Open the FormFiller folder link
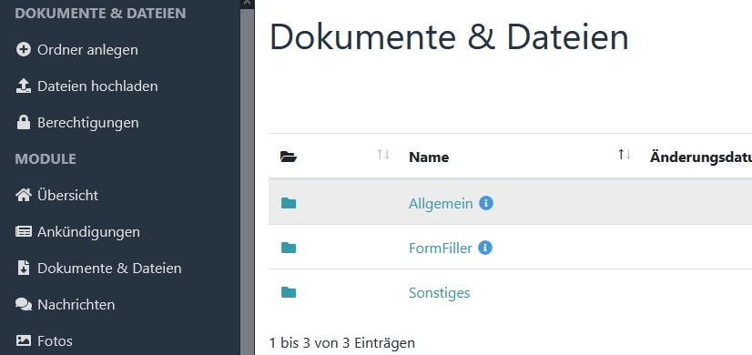This screenshot has width=752, height=355. pos(441,248)
